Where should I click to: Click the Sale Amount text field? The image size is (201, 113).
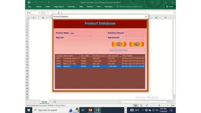click(x=134, y=38)
